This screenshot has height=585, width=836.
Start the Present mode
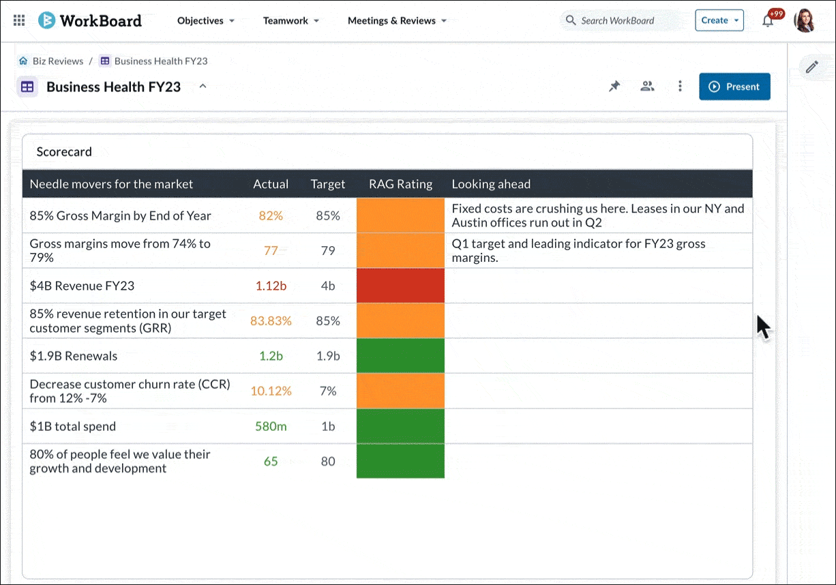[x=734, y=87]
